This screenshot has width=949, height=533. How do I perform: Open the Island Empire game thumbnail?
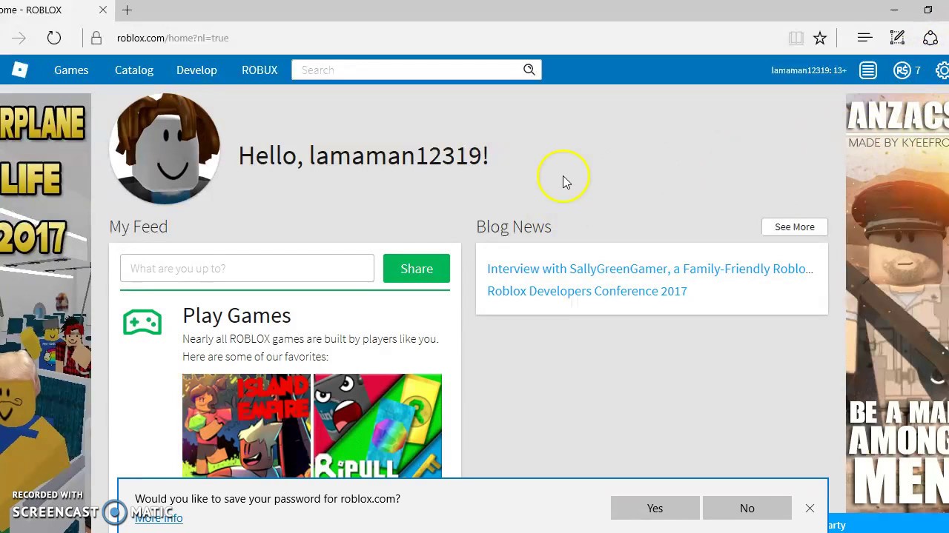point(246,426)
